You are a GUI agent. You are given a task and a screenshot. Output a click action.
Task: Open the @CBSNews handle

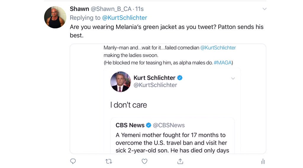tap(169, 125)
